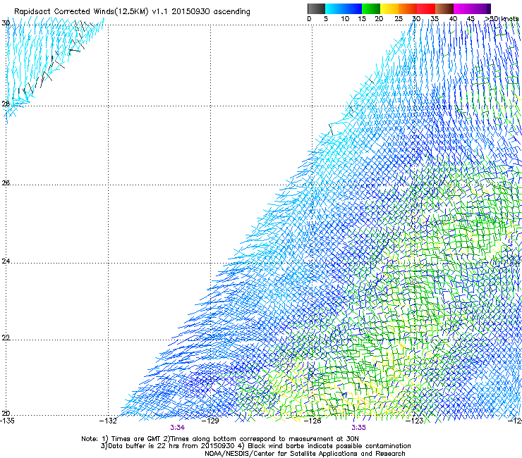Click the longitude label '-129'
The width and height of the screenshot is (522, 458).
(210, 421)
